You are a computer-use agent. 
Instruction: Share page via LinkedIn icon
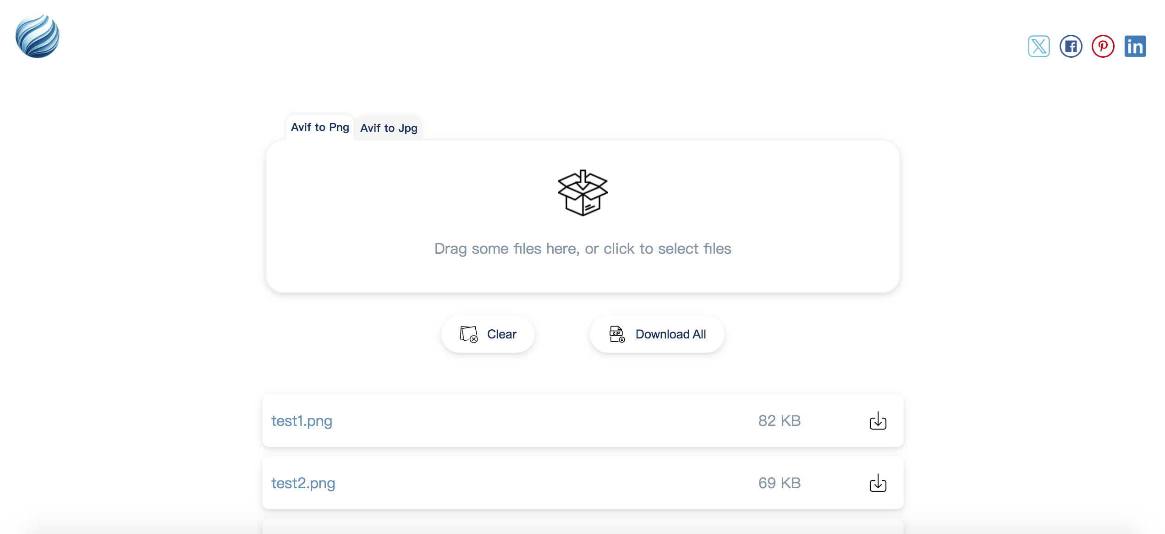coord(1135,46)
